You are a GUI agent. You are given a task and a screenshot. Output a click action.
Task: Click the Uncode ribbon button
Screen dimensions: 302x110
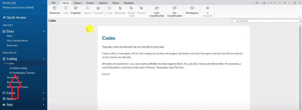[x=141, y=10]
